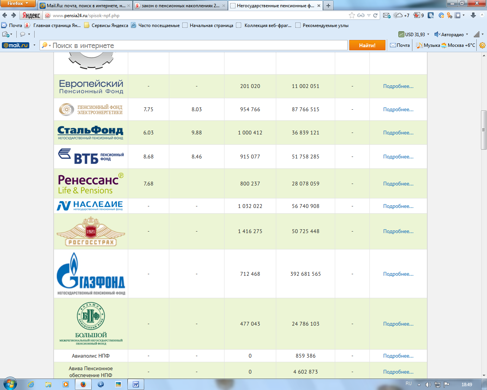Click the muted speaker Авторадио icon
The image size is (487, 390).
[x=437, y=34]
